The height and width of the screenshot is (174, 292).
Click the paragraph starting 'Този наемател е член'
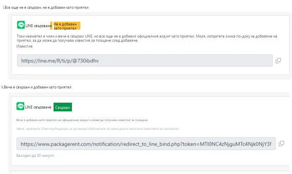pos(147,38)
